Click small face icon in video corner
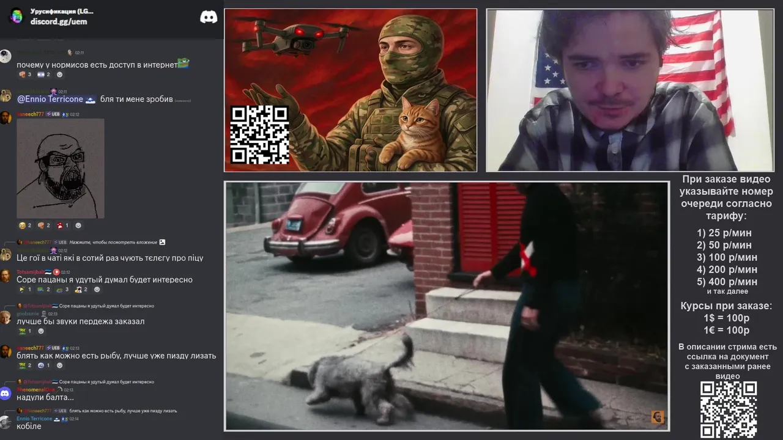The height and width of the screenshot is (440, 783). [x=657, y=417]
